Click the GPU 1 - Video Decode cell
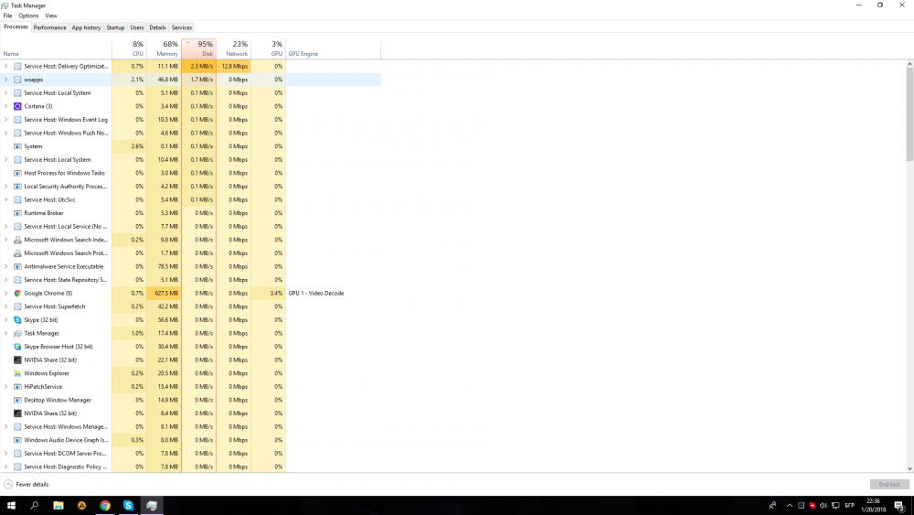This screenshot has height=515, width=914. pyautogui.click(x=334, y=294)
